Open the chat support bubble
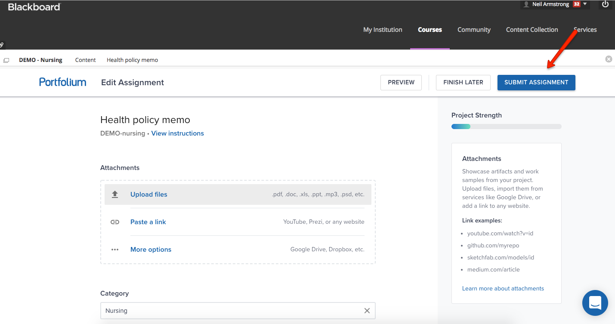The image size is (615, 324). pyautogui.click(x=595, y=303)
